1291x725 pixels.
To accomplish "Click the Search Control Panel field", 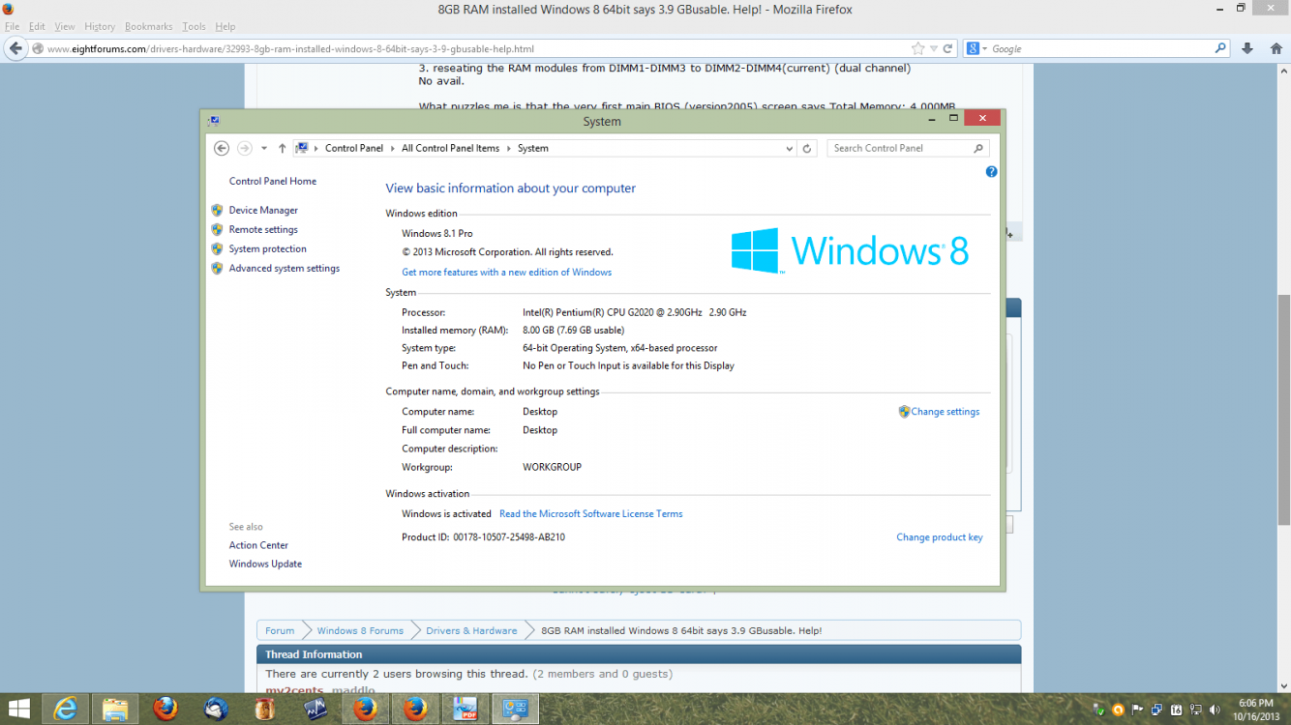I will (900, 148).
